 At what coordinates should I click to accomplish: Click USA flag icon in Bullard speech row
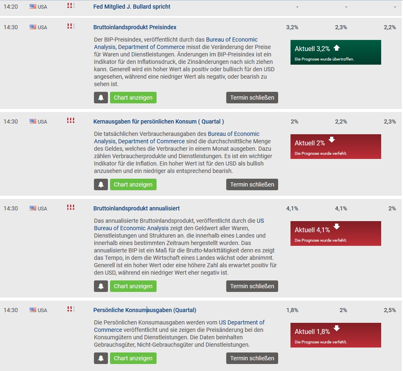pos(33,7)
